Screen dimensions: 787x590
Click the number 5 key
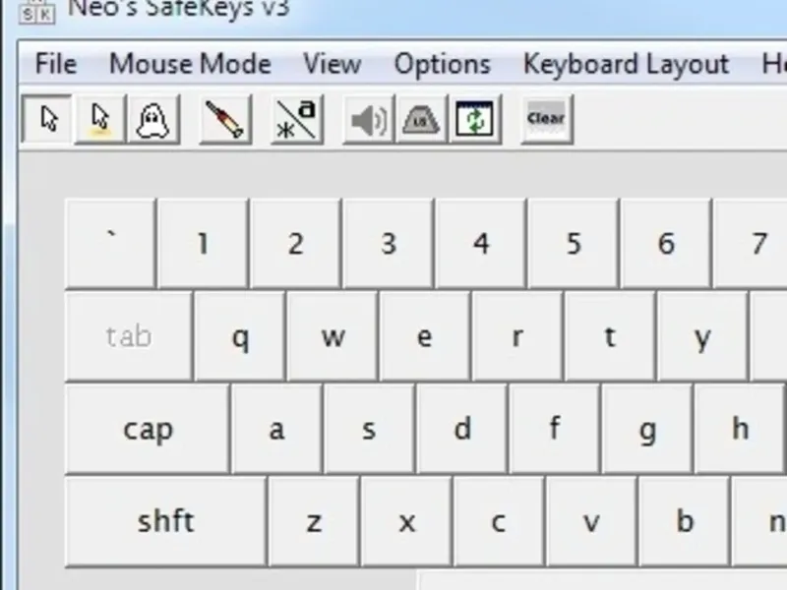pos(574,244)
